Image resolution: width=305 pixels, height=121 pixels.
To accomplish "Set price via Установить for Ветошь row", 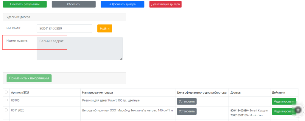I will click(x=187, y=111).
